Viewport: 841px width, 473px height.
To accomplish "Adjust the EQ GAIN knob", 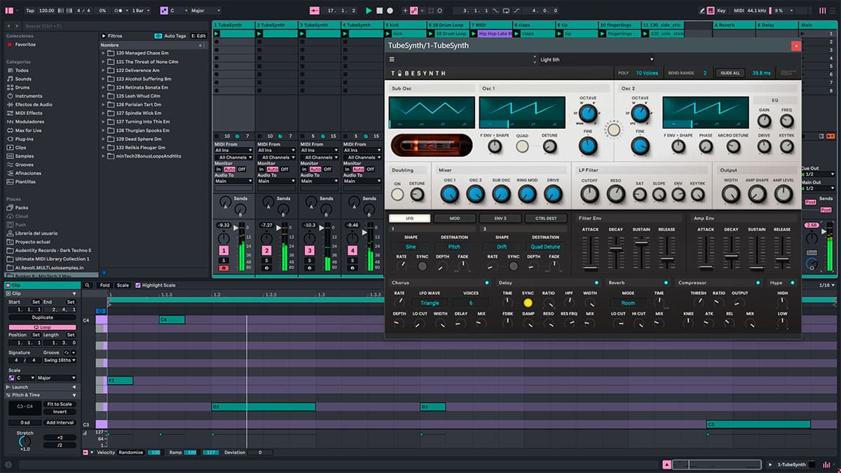I will point(765,119).
